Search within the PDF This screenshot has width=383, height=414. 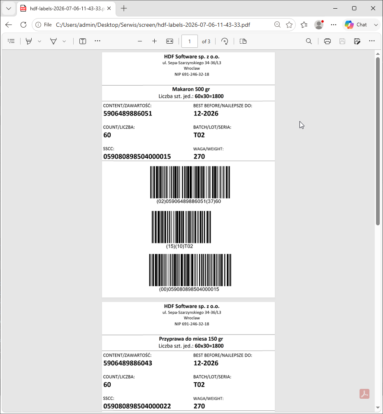tap(309, 41)
